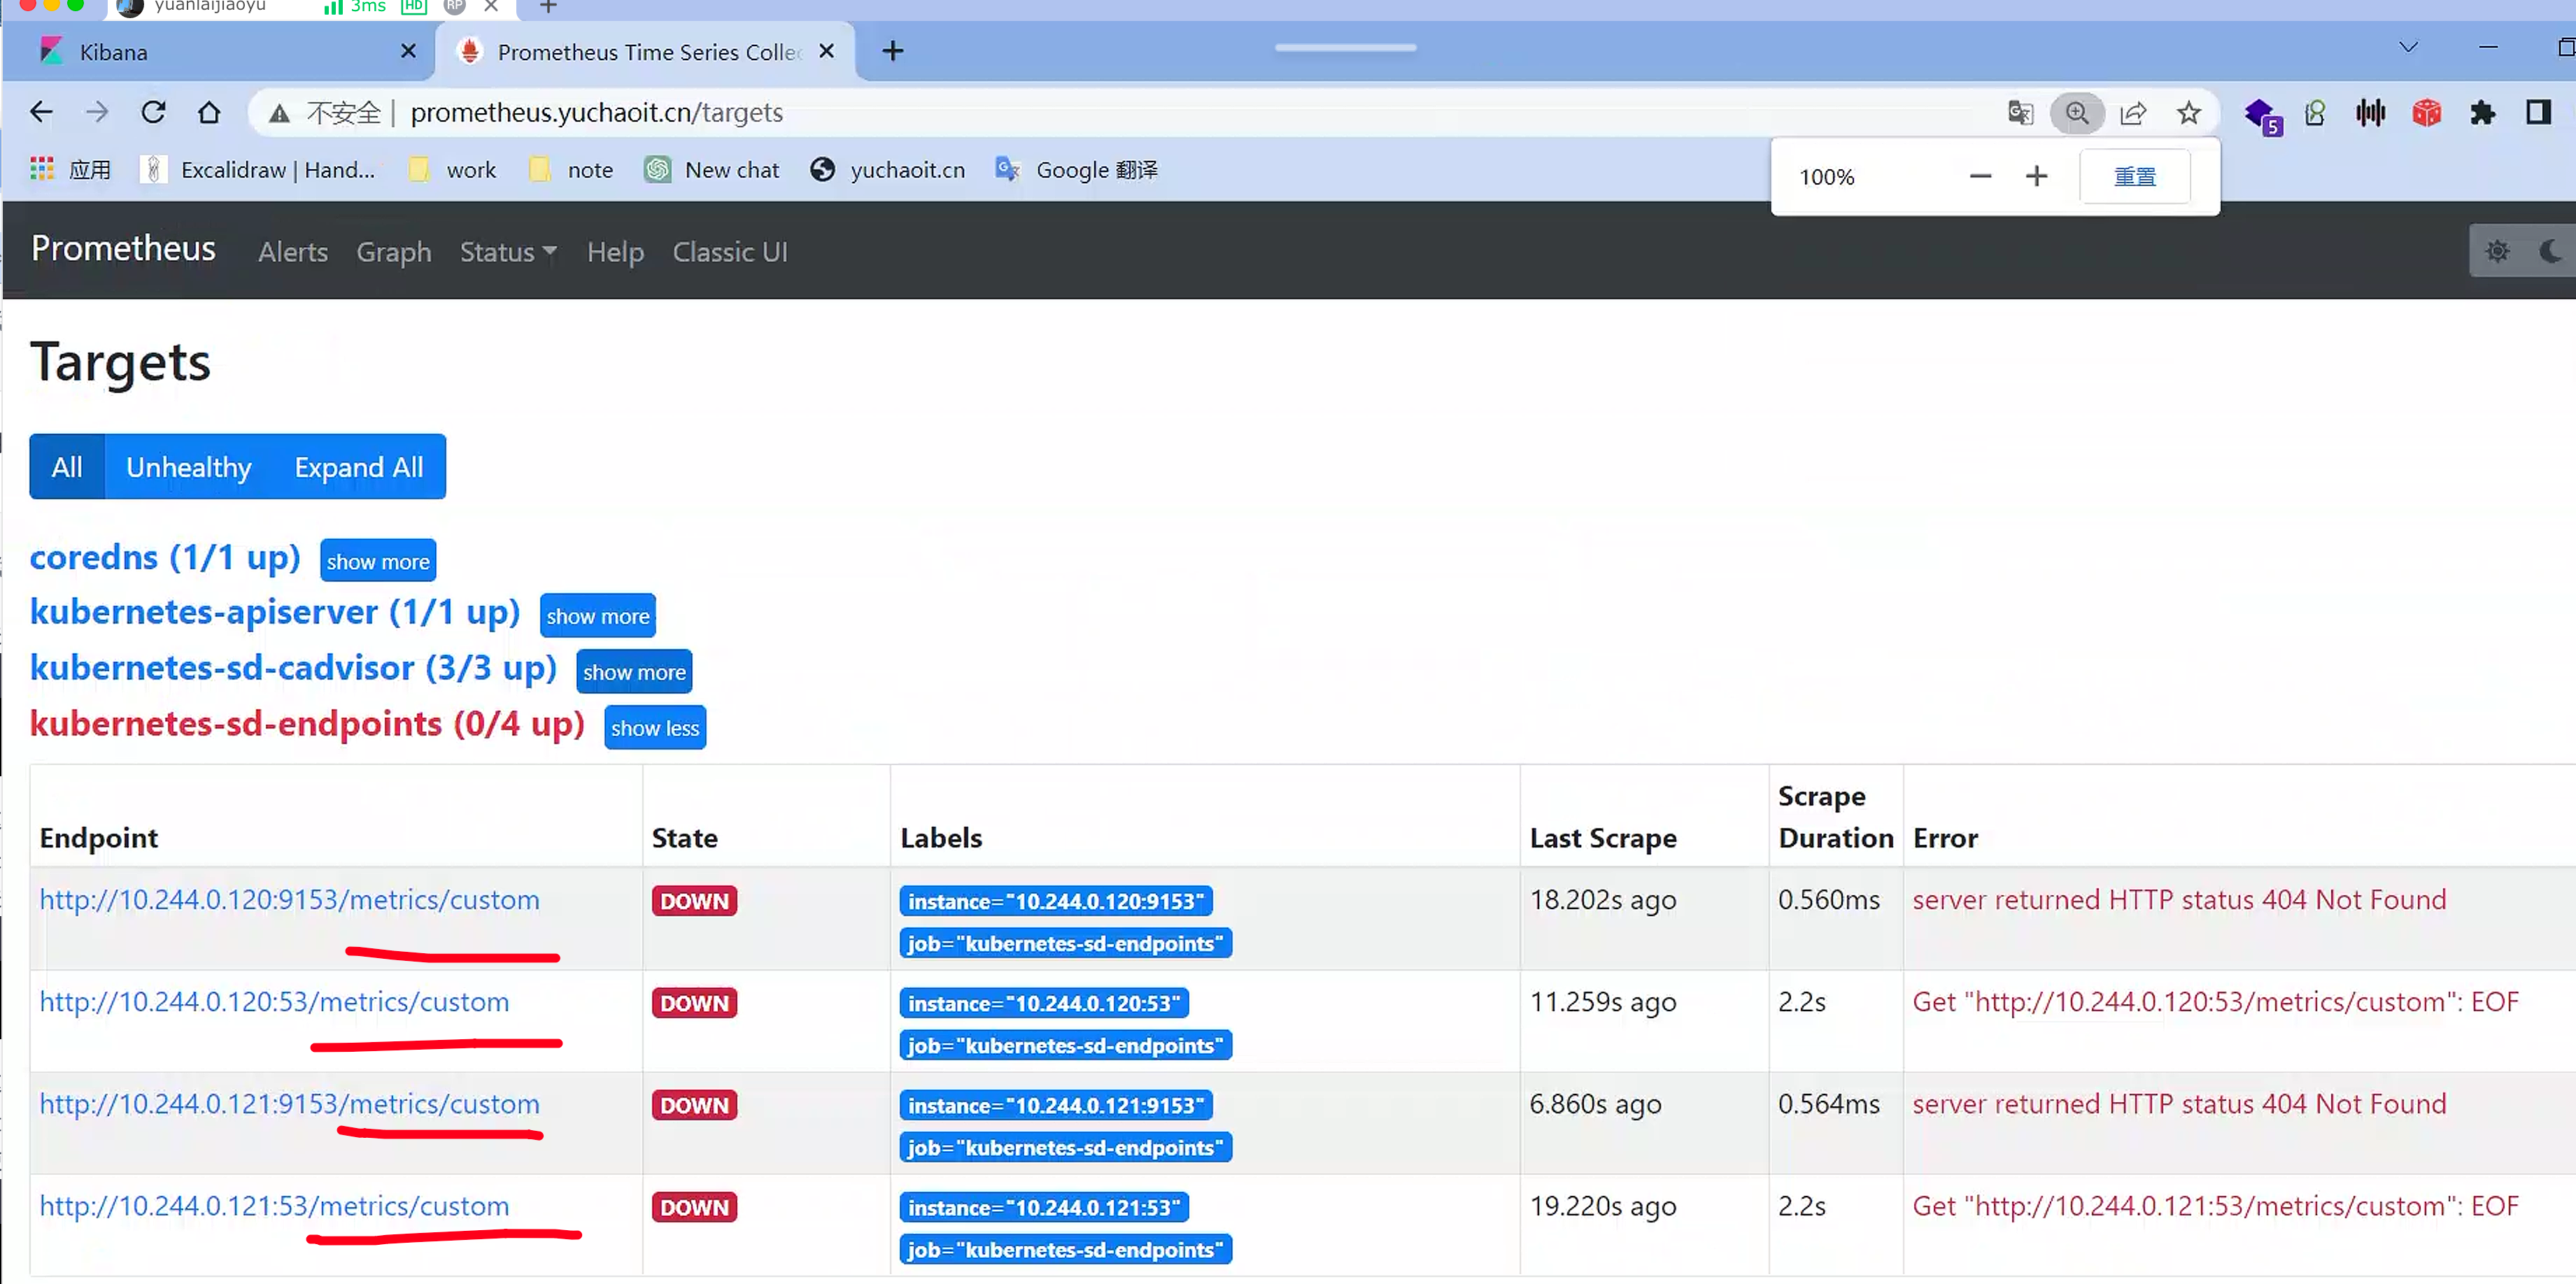Switch Prometheus to dark theme moon icon
Image resolution: width=2576 pixels, height=1284 pixels.
(x=2550, y=251)
